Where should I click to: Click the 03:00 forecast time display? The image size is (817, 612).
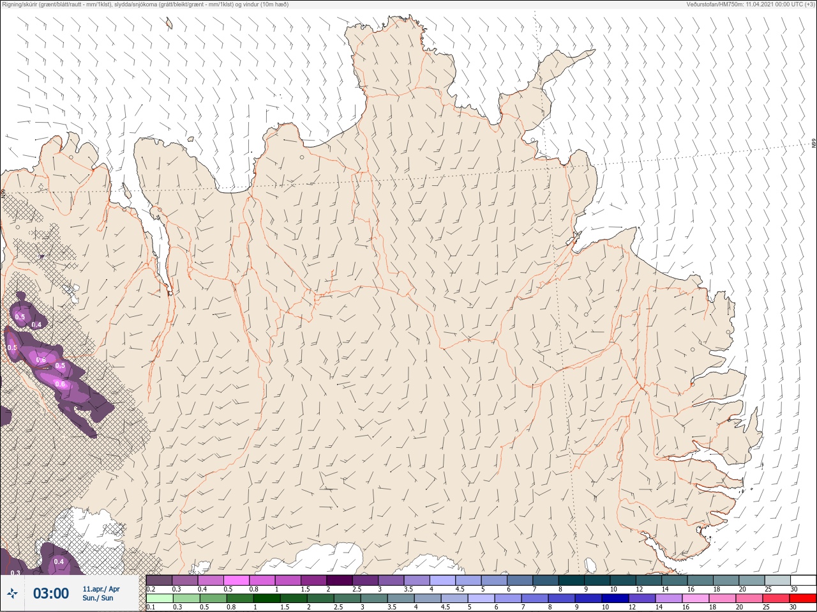(51, 593)
